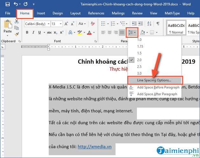Image resolution: width=200 pixels, height=158 pixels.
Task: Apply a bulleted list
Action: pyautogui.click(x=103, y=24)
